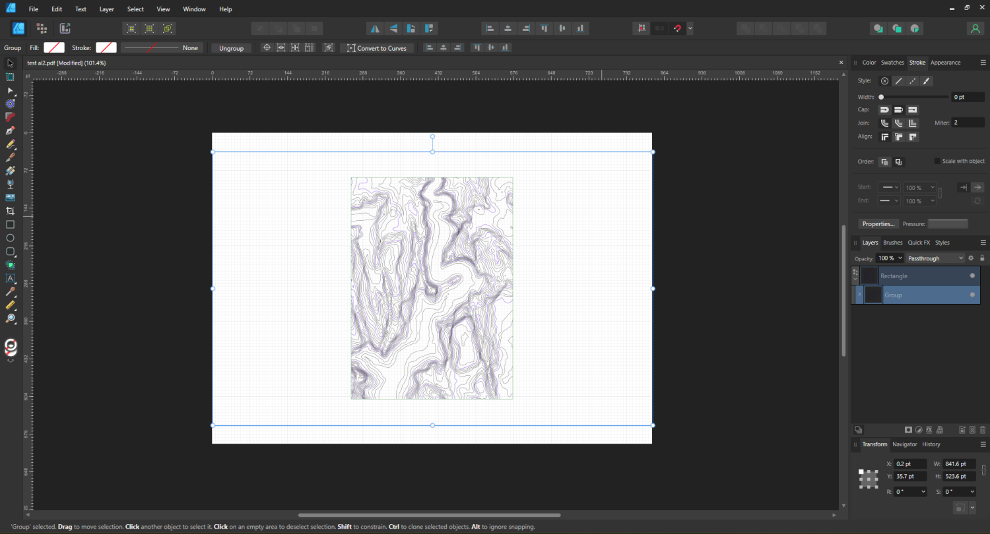990x534 pixels.
Task: Open the Passthrough blend mode dropdown
Action: (x=935, y=258)
